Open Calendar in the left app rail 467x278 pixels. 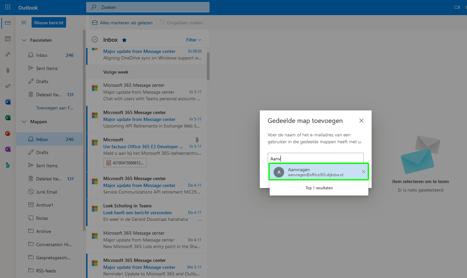(8, 39)
